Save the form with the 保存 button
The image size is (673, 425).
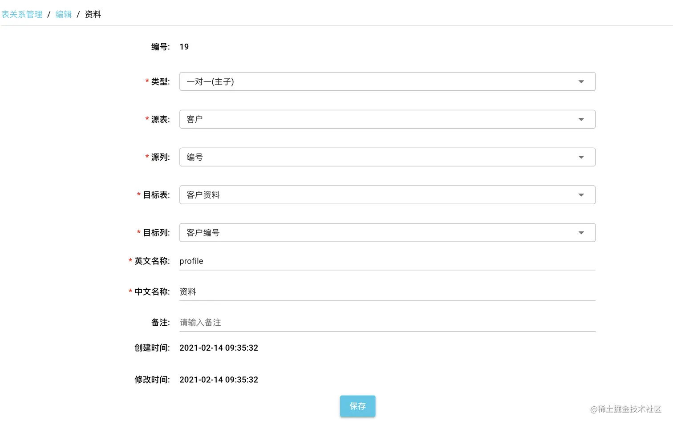[357, 406]
